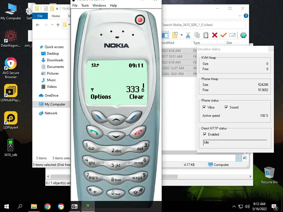This screenshot has width=283, height=212.
Task: Open the emulator Windows menu
Action: (99, 6)
